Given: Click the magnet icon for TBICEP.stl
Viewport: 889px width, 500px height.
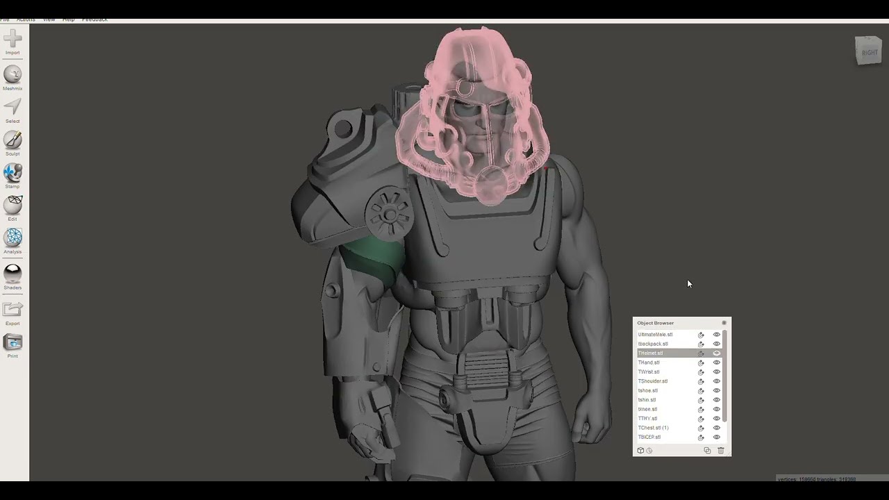Looking at the screenshot, I should (701, 437).
